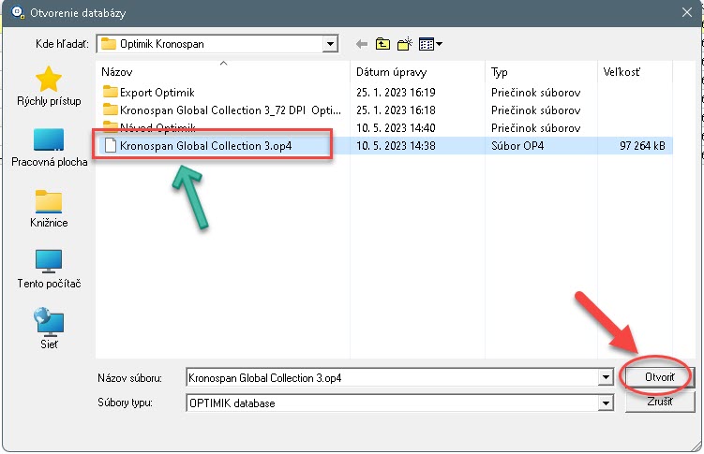Click the Zrušiť cancel button
This screenshot has height=454, width=704.
click(x=660, y=402)
